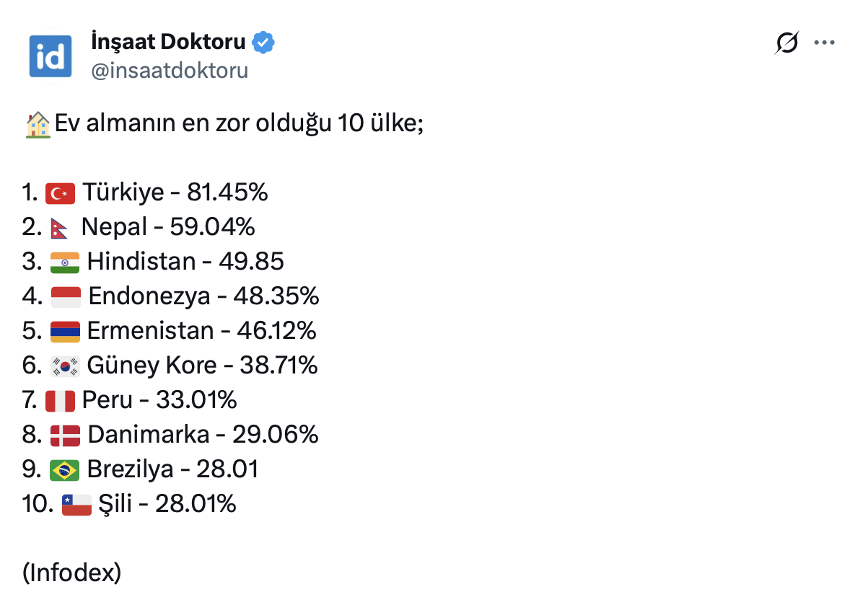Click the İnşaat Doktoru profile avatar

(51, 56)
